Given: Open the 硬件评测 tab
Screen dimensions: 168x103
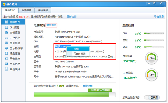Looking at the screenshot, I should pos(43,10).
